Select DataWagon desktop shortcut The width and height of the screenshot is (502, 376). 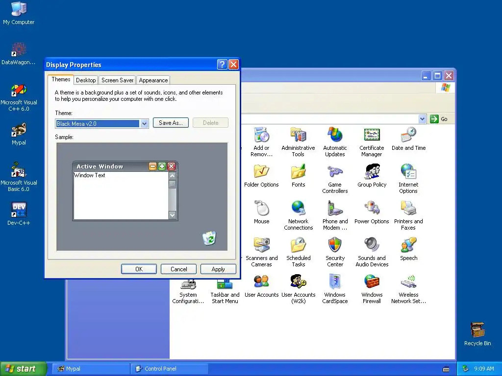coord(19,53)
